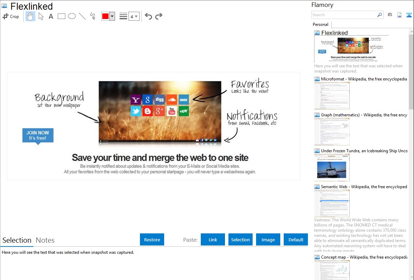Open the Microformat snapshot thumbnail
The width and height of the screenshot is (414, 280).
[x=332, y=96]
